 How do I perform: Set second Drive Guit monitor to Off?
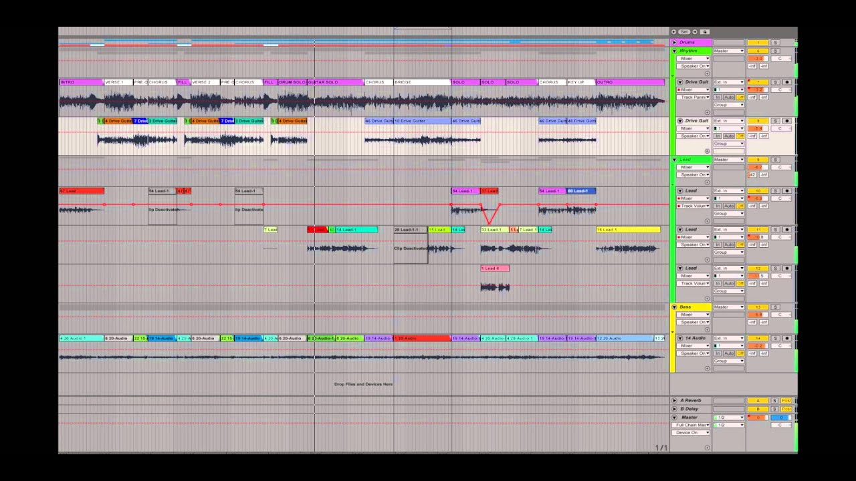[x=740, y=136]
